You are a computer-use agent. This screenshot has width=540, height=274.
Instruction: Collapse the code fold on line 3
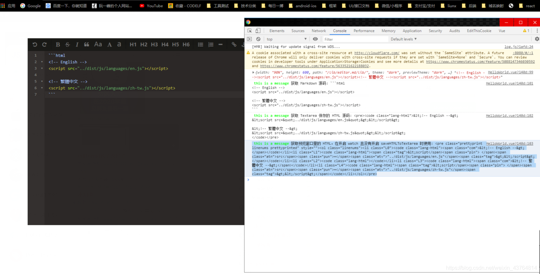(42, 68)
